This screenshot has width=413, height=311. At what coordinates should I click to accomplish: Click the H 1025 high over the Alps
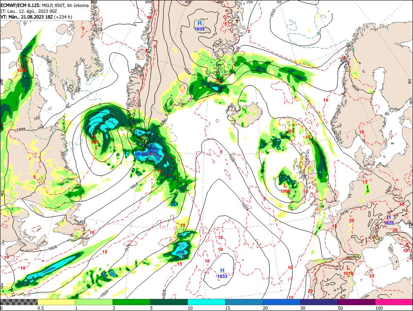389,220
